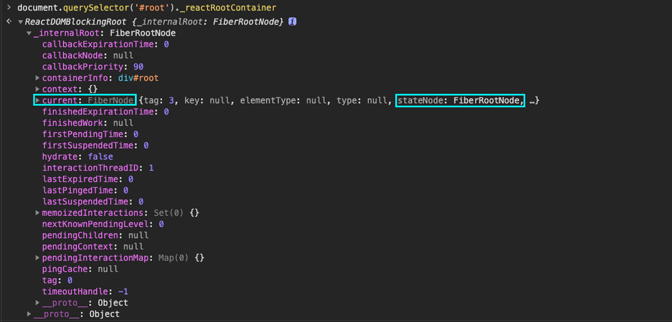Select the interactionThreadID: 1 row
The width and height of the screenshot is (672, 322).
pos(98,168)
